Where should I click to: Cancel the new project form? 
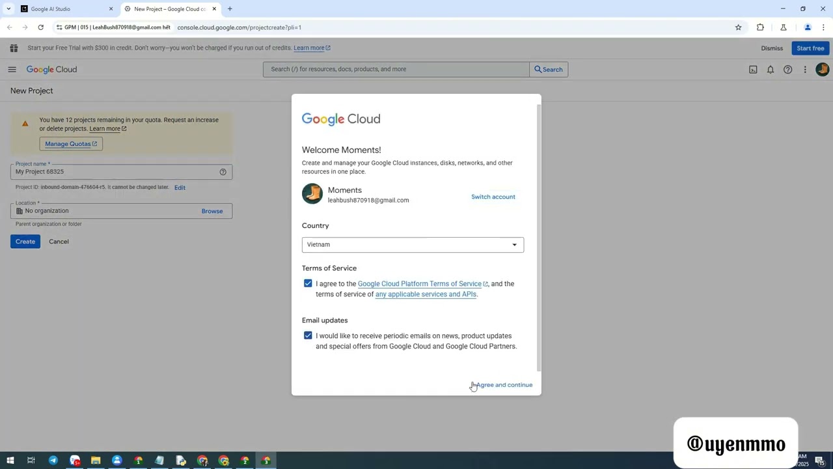pyautogui.click(x=59, y=242)
